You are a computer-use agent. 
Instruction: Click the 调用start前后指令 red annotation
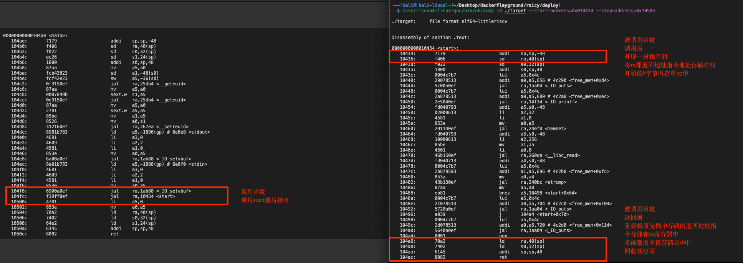[x=265, y=200]
